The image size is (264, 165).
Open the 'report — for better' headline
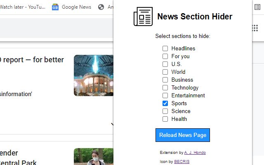pos(32,60)
